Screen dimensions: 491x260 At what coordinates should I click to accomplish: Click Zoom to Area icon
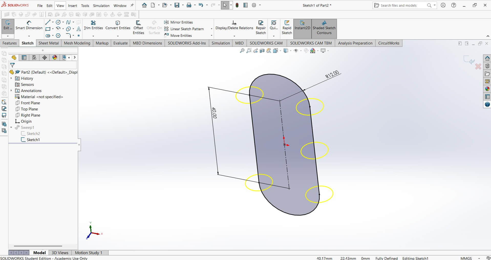pyautogui.click(x=249, y=51)
